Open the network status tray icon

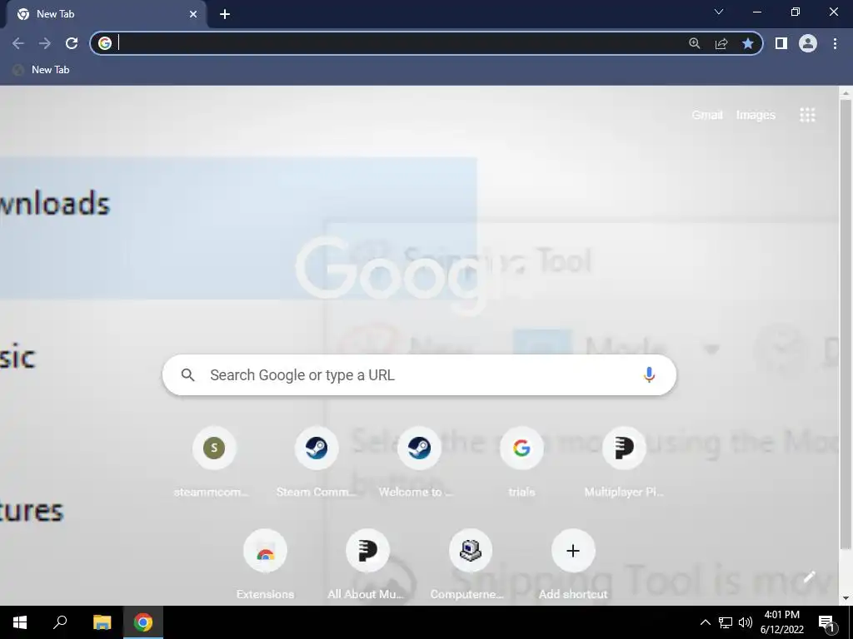point(726,622)
